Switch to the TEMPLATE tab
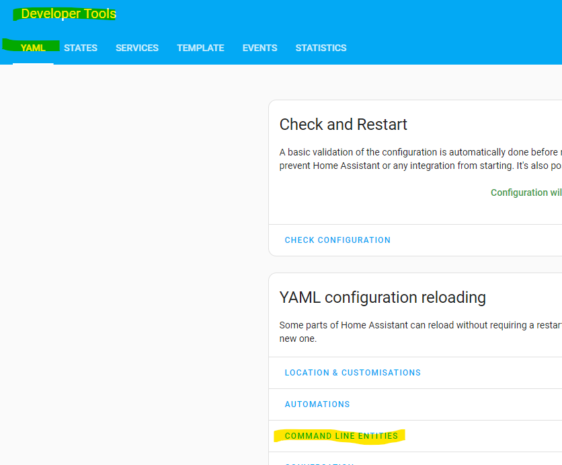This screenshot has width=562, height=465. tap(200, 48)
